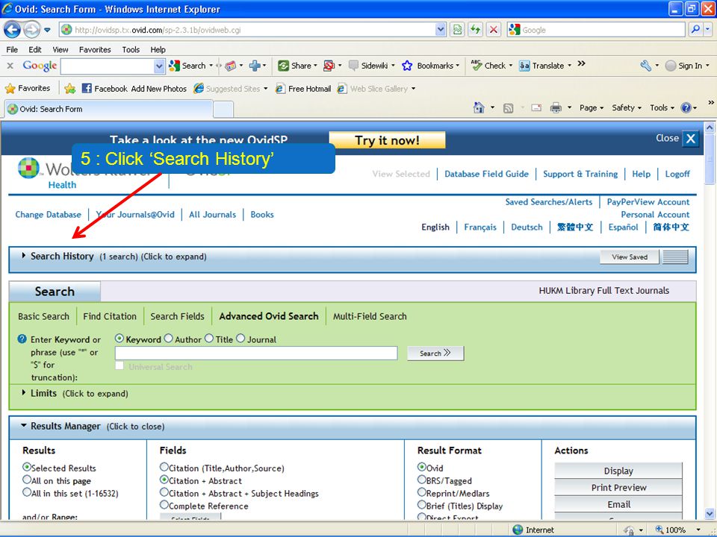Click the Read Mail envelope icon

(x=536, y=107)
